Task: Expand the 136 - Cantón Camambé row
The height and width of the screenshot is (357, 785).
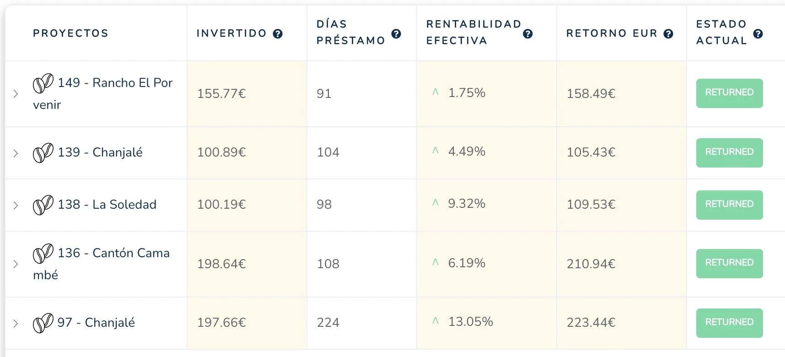Action: click(16, 264)
